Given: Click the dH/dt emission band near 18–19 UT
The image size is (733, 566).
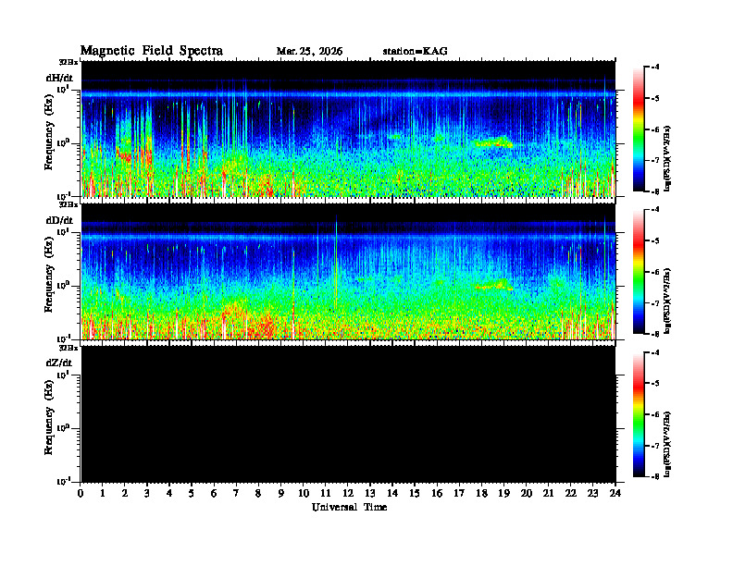Looking at the screenshot, I should (492, 142).
